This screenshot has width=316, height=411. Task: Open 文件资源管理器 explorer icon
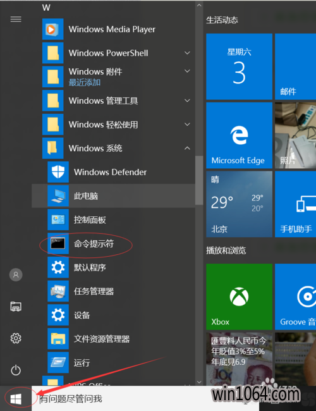[58, 339]
